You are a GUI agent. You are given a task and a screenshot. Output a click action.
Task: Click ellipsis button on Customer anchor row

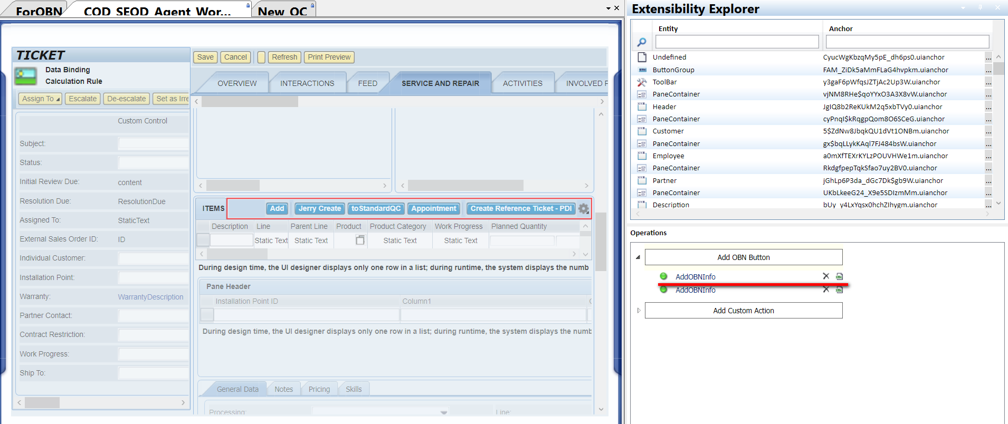(x=988, y=131)
